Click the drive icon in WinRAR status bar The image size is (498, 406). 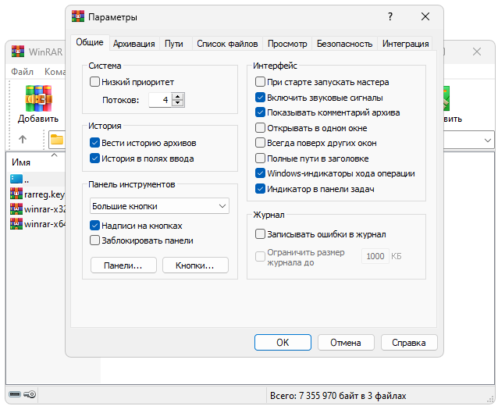(15, 394)
